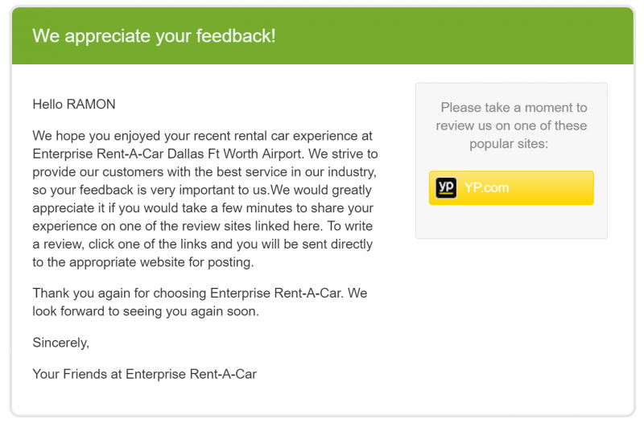Click the green header banner background
This screenshot has height=423, width=644.
(452, 35)
